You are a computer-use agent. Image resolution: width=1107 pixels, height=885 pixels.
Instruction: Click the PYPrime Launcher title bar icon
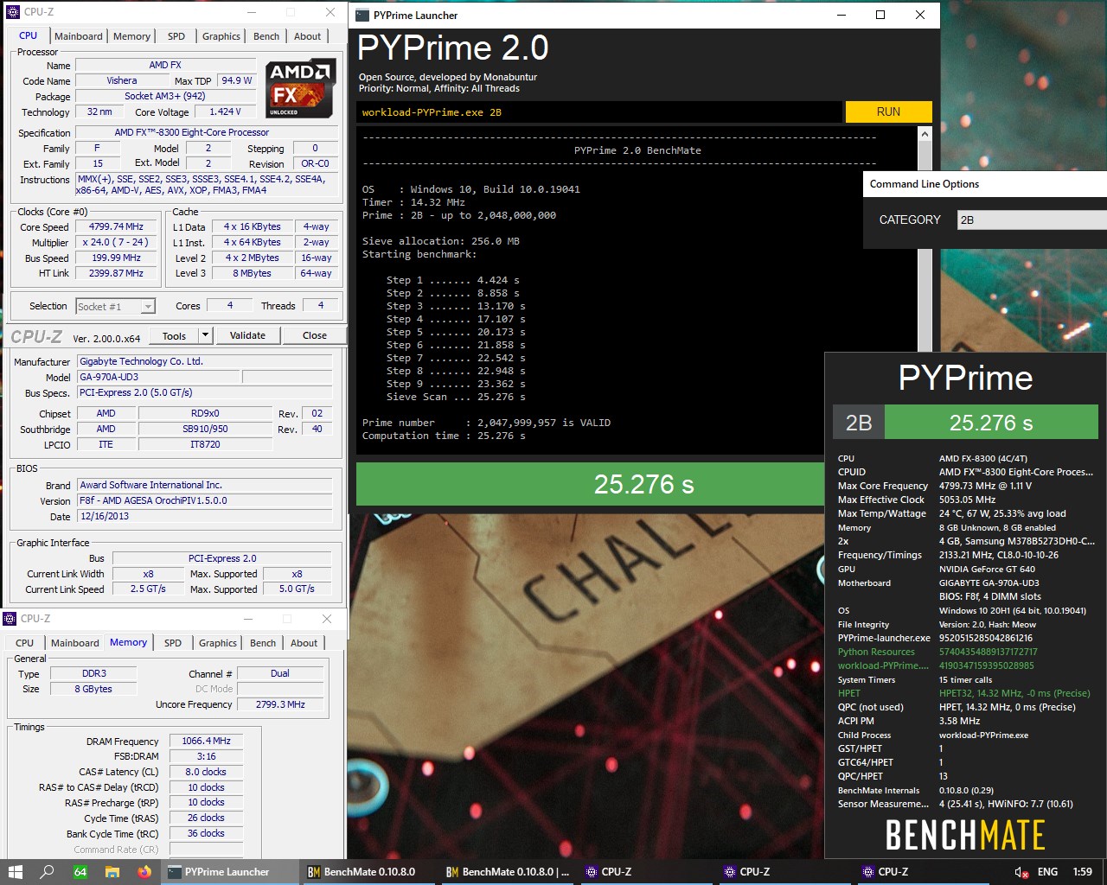[362, 15]
